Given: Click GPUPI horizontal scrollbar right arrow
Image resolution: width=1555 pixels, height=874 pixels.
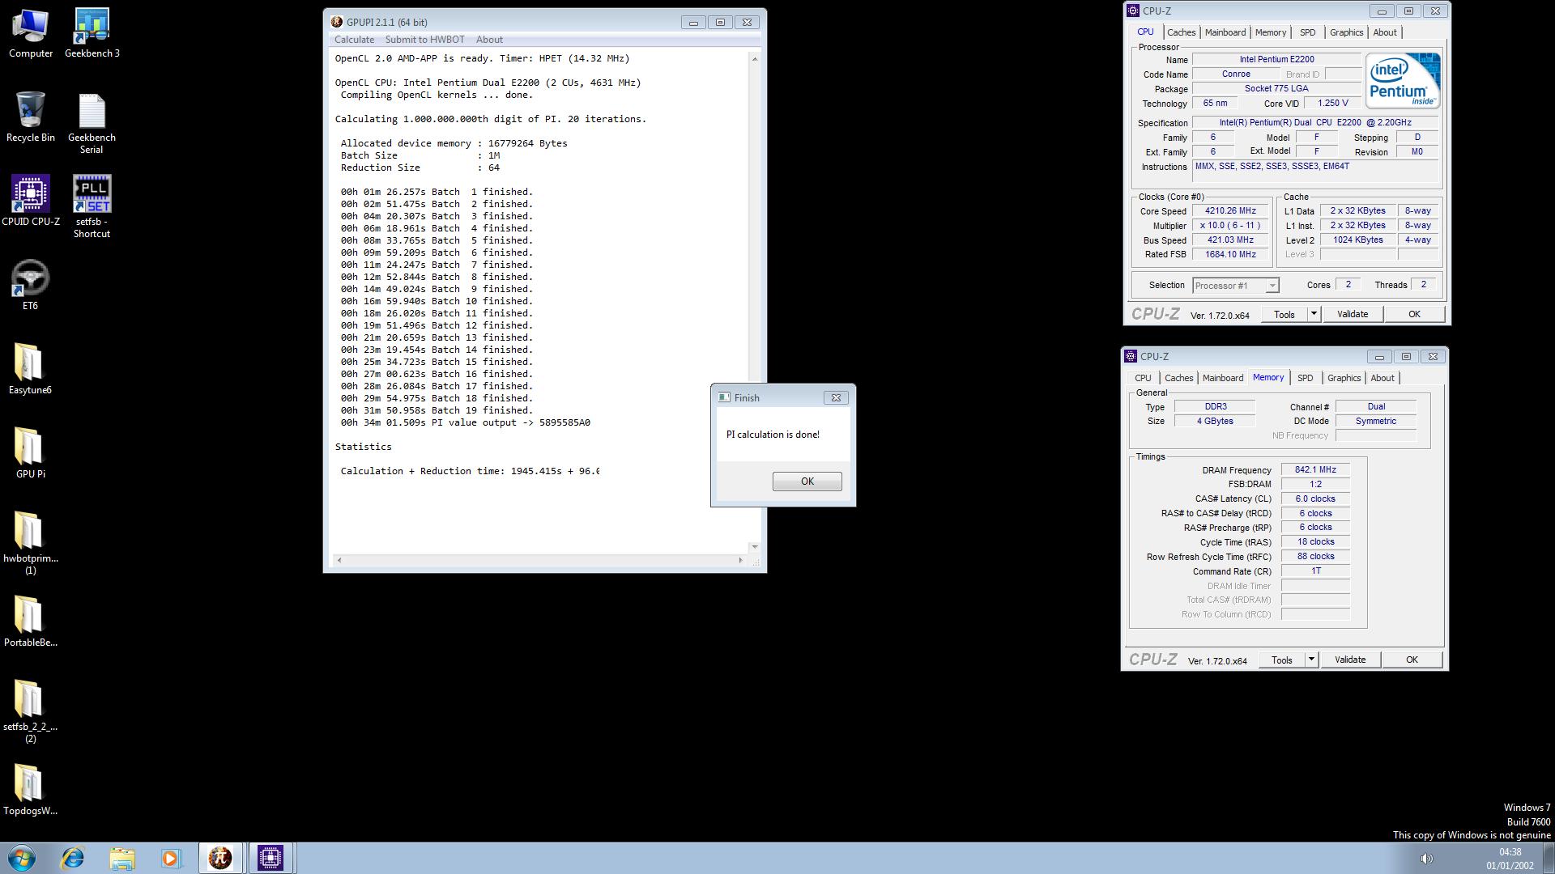Looking at the screenshot, I should click(739, 560).
